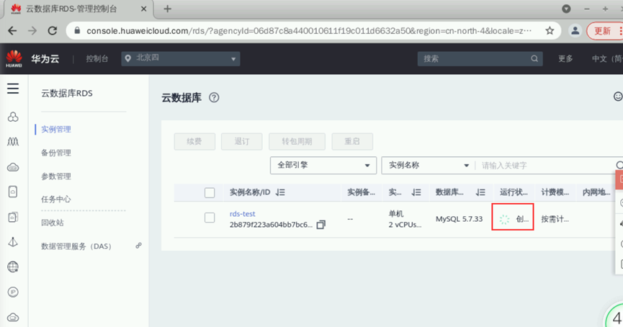The width and height of the screenshot is (623, 327).
Task: Open 实例管理 in the sidebar
Action: click(x=56, y=129)
